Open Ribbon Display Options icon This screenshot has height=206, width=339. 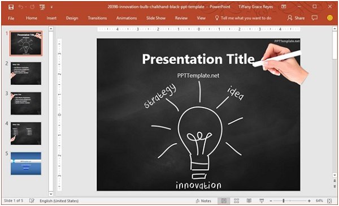pyautogui.click(x=284, y=7)
